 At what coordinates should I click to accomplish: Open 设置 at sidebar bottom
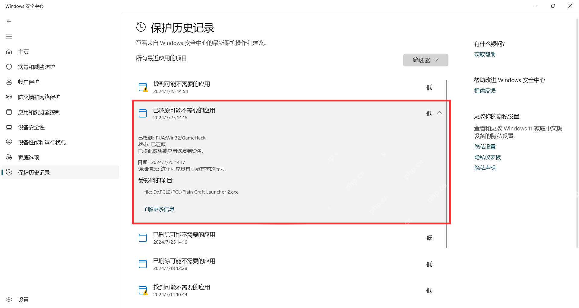tap(60, 300)
